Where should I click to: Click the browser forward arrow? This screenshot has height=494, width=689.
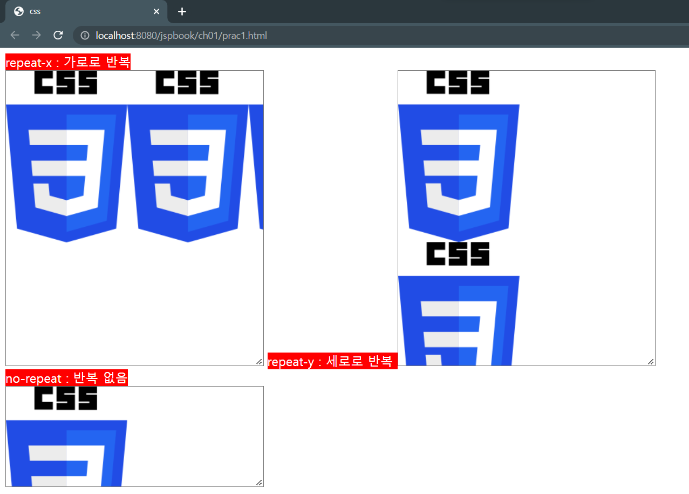(36, 36)
